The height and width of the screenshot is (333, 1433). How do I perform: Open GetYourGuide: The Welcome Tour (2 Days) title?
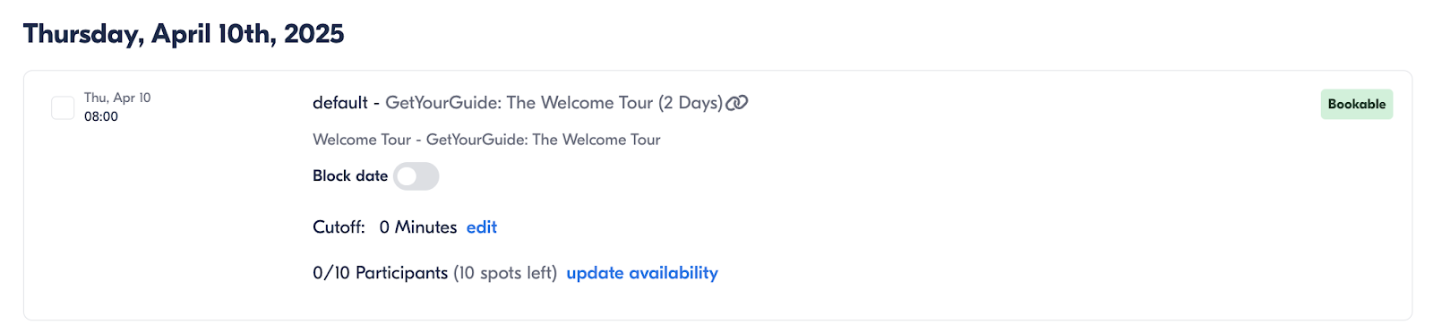553,103
